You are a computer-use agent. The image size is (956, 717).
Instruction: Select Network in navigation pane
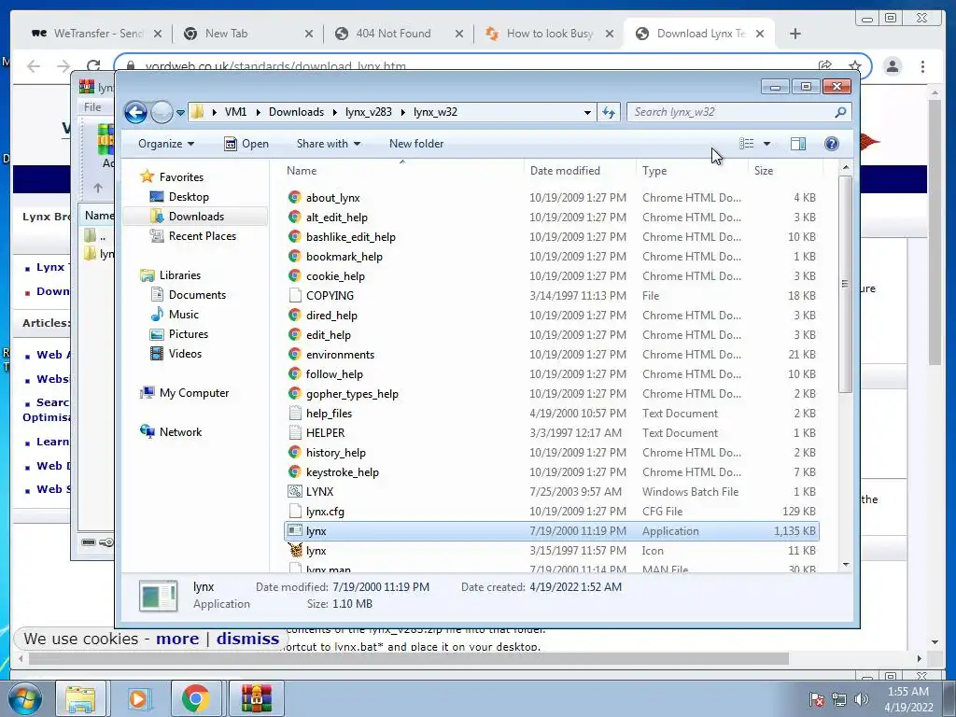point(180,432)
